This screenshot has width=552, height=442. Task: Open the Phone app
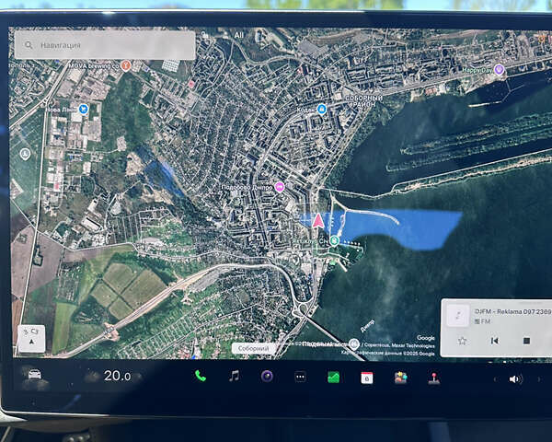click(201, 376)
